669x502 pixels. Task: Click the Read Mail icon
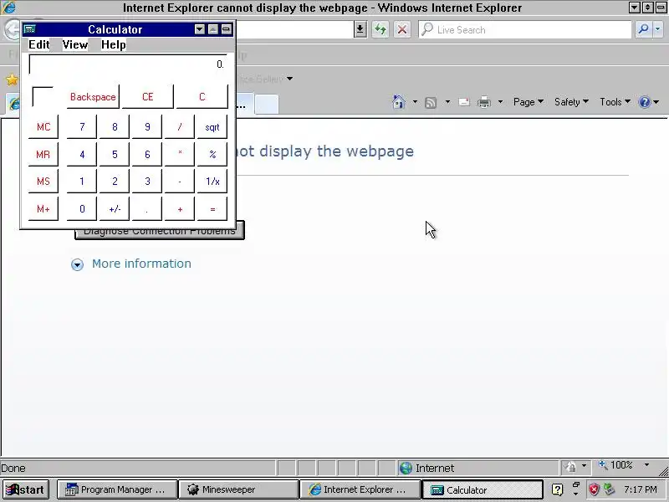click(x=464, y=102)
